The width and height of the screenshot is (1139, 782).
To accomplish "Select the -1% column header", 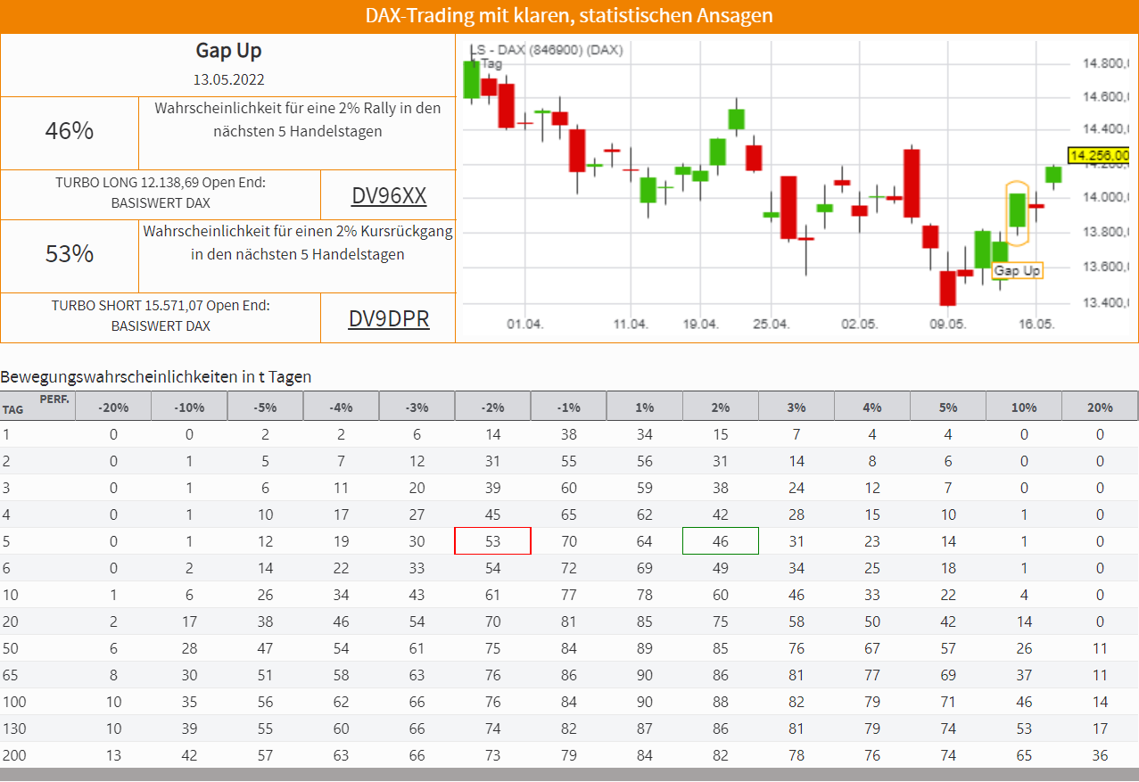I will coord(568,407).
